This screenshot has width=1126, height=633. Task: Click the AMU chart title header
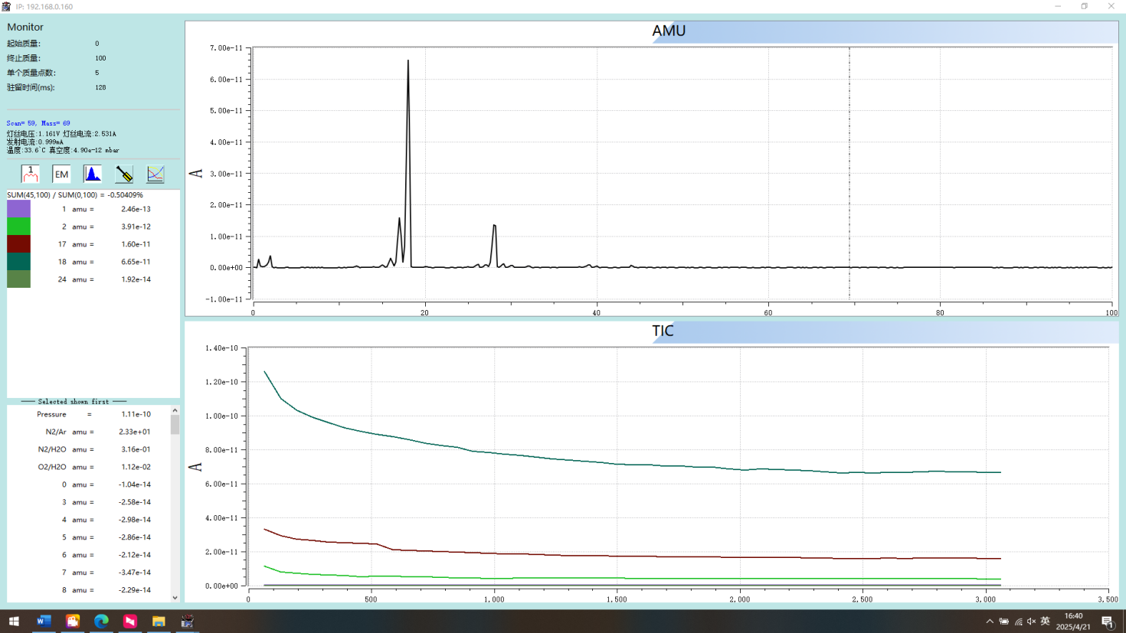point(669,31)
